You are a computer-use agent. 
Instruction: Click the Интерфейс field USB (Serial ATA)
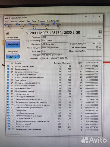(x=54, y=44)
